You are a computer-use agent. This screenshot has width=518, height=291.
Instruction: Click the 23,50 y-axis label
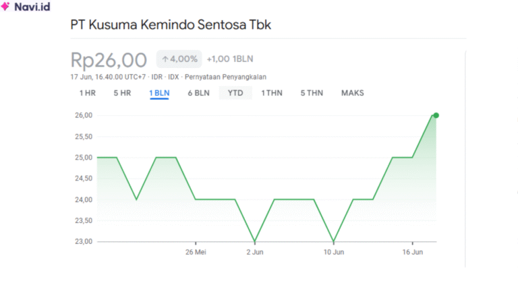pos(84,220)
